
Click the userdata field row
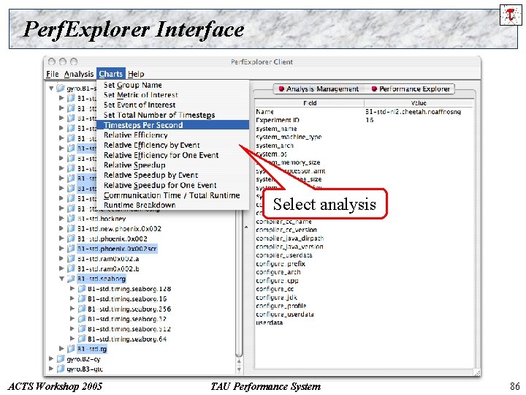click(364, 323)
